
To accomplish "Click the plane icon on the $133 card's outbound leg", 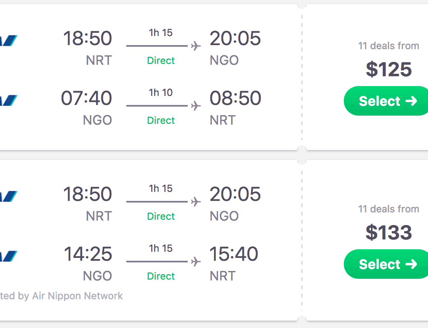I will tap(196, 202).
